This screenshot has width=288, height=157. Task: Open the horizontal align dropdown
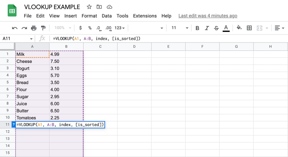click(x=279, y=28)
